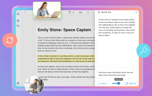Close the Rewrite Text panel
Screen dimensions: 152x96
136,12
